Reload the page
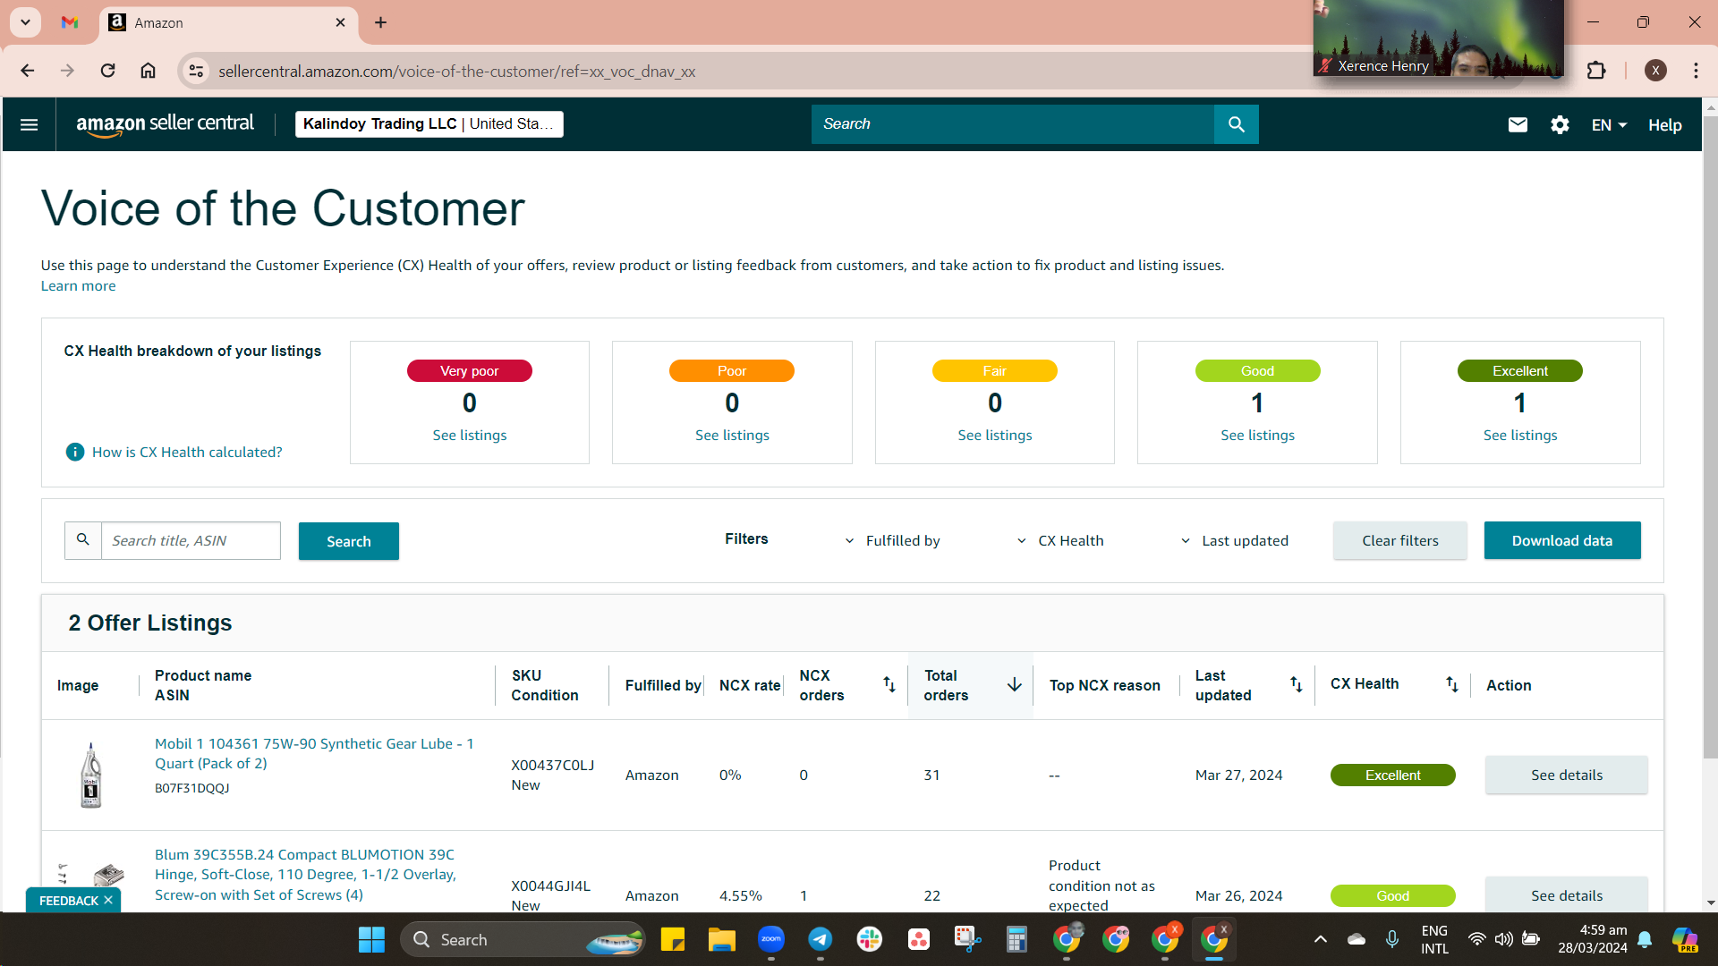Viewport: 1718px width, 966px height. pos(107,71)
